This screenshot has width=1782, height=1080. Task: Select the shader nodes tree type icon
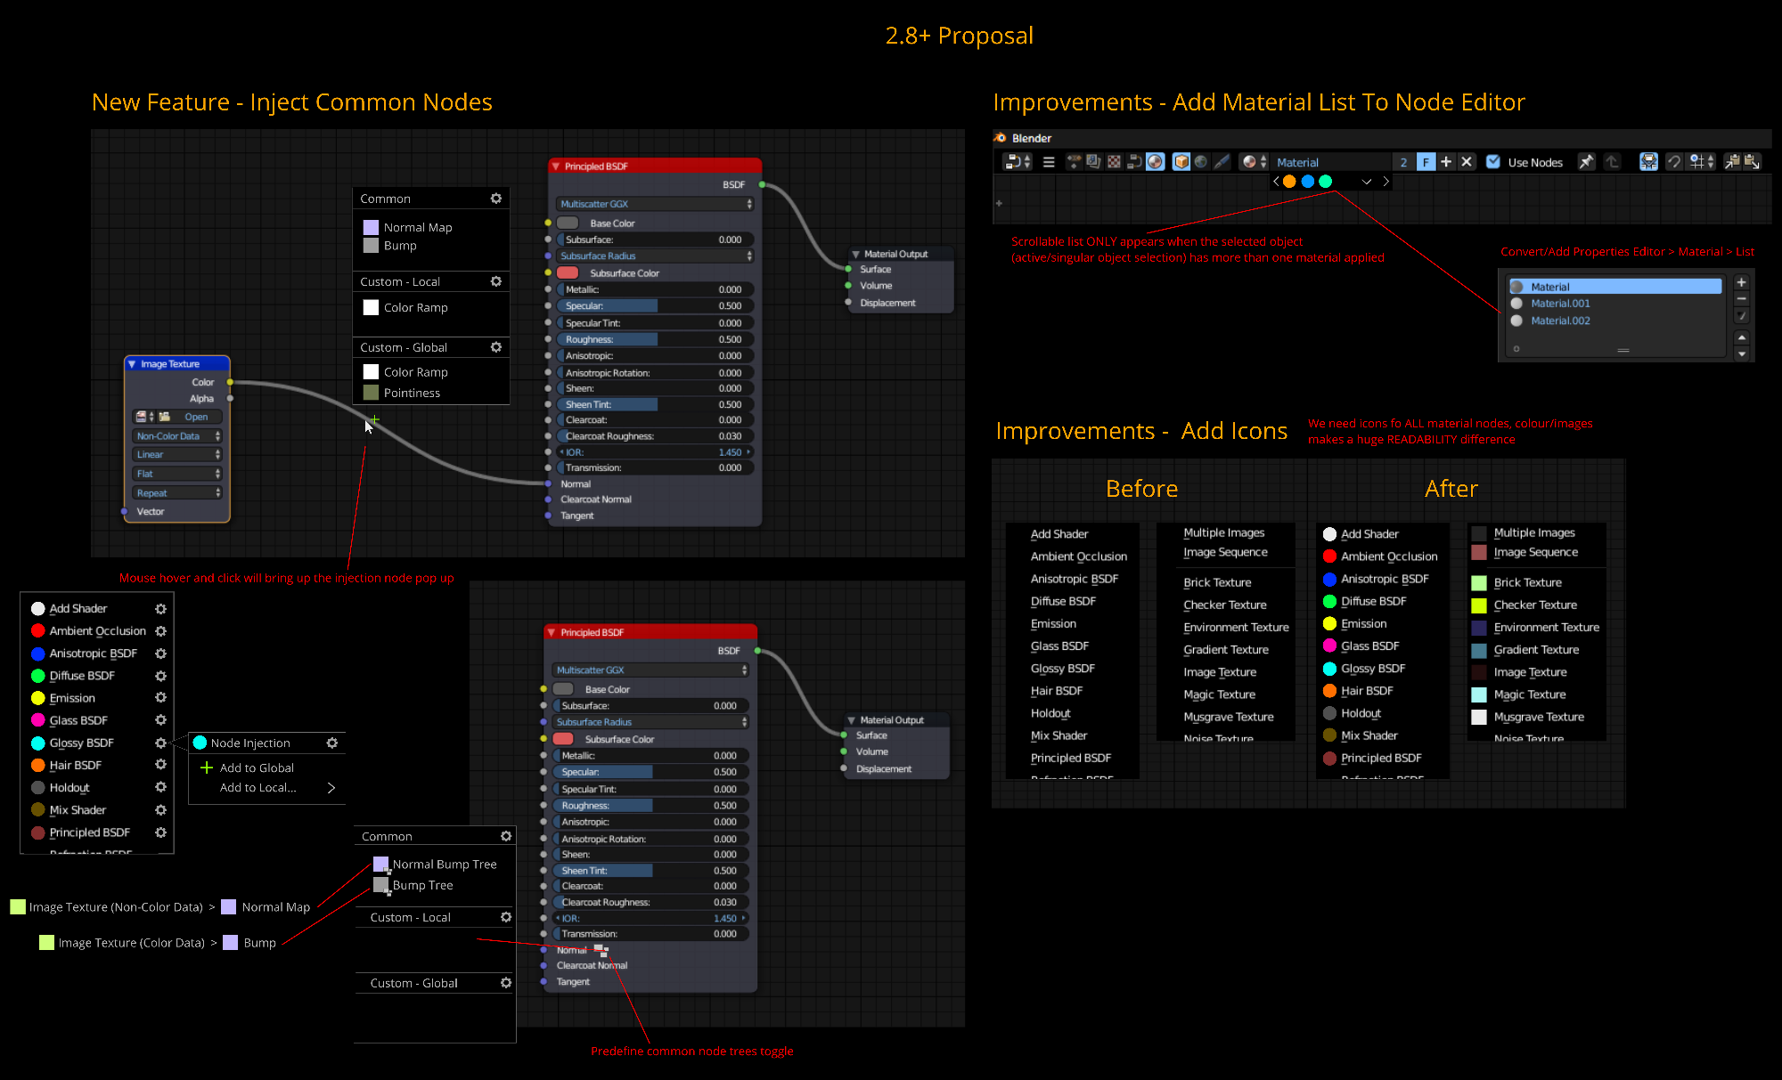click(1155, 162)
